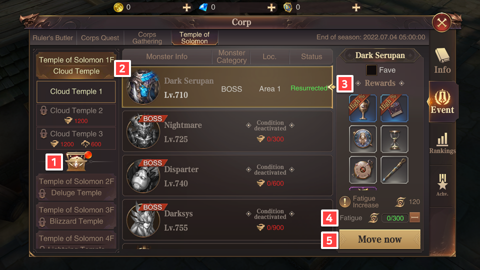This screenshot has width=480, height=270.
Task: Switch to the Ruler's Butler tab
Action: [x=53, y=38]
